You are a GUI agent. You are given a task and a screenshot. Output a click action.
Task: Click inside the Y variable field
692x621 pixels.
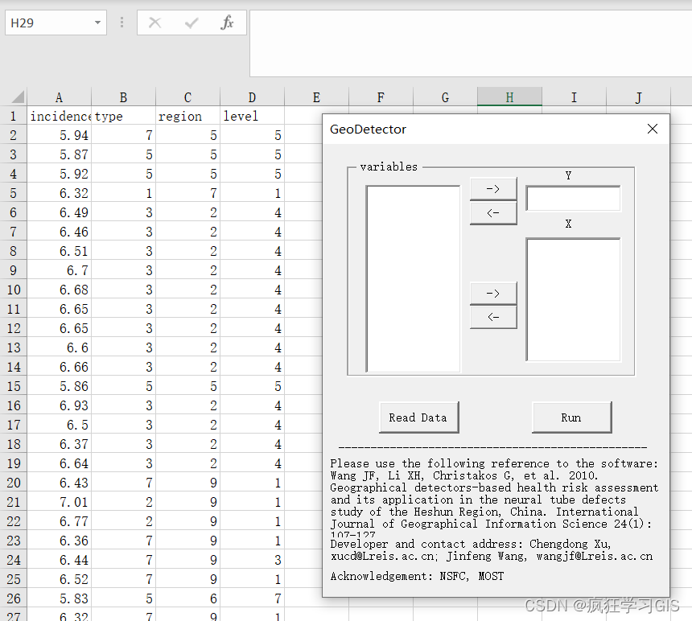tap(573, 199)
